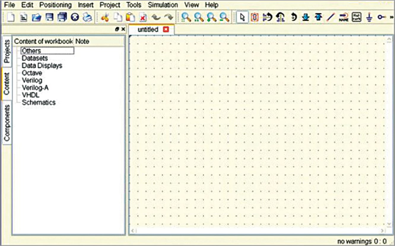This screenshot has height=246, width=395.
Task: Click the Insert Equation icon
Action: pos(356,17)
